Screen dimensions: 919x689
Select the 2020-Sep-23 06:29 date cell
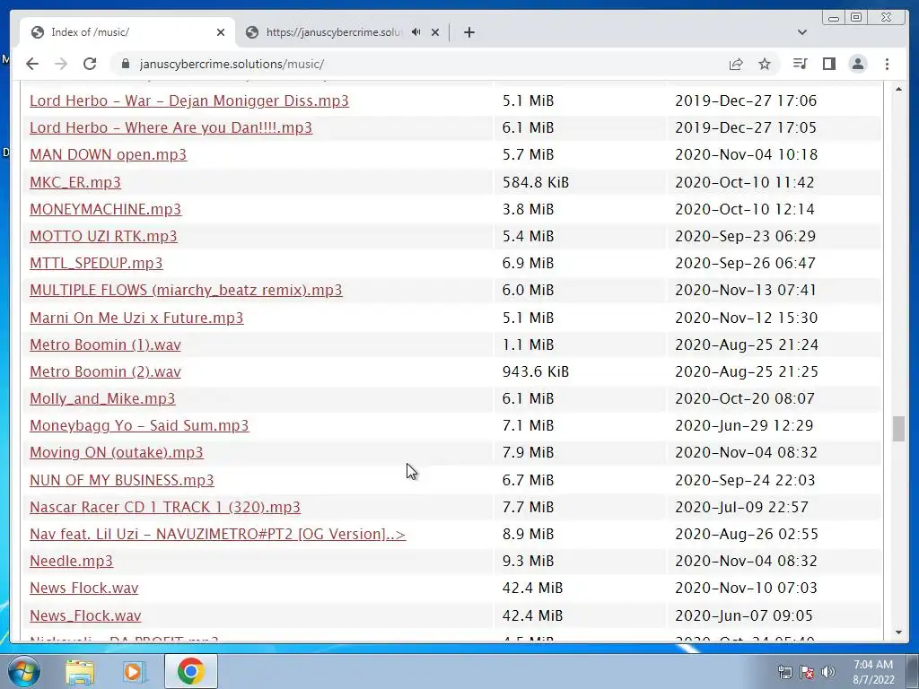click(746, 236)
